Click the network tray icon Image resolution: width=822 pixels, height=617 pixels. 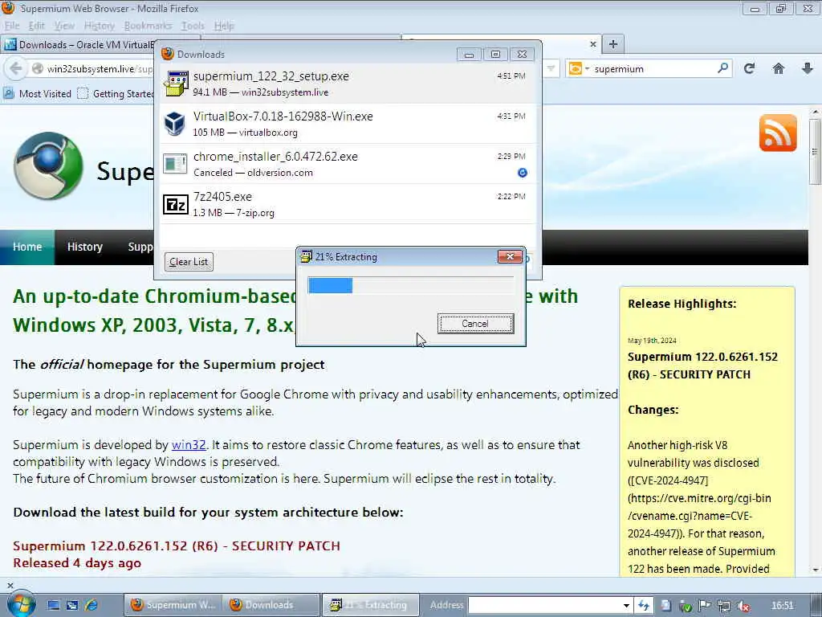click(x=723, y=606)
